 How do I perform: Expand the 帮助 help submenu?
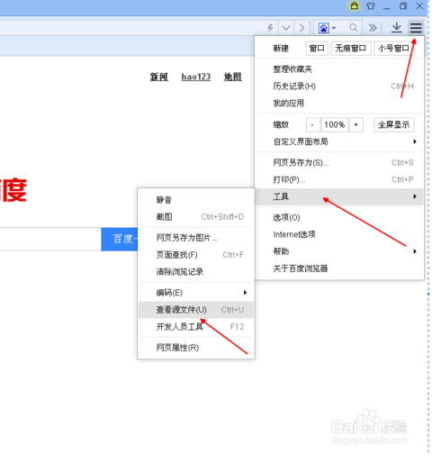(339, 251)
